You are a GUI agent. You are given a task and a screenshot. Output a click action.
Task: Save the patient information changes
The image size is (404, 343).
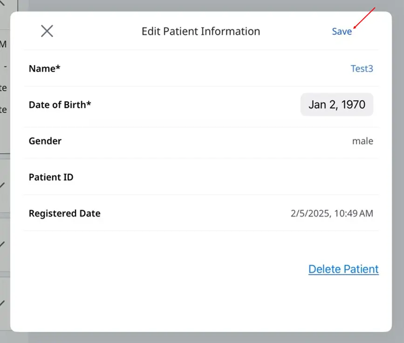[342, 31]
